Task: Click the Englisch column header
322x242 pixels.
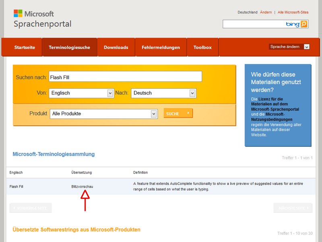Action: click(16, 173)
